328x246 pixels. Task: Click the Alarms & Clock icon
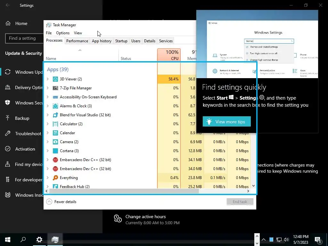coord(55,106)
